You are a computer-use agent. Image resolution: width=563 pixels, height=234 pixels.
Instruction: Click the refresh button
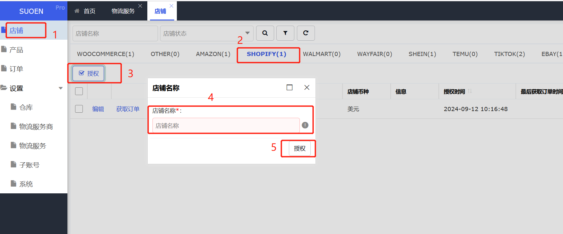(306, 33)
